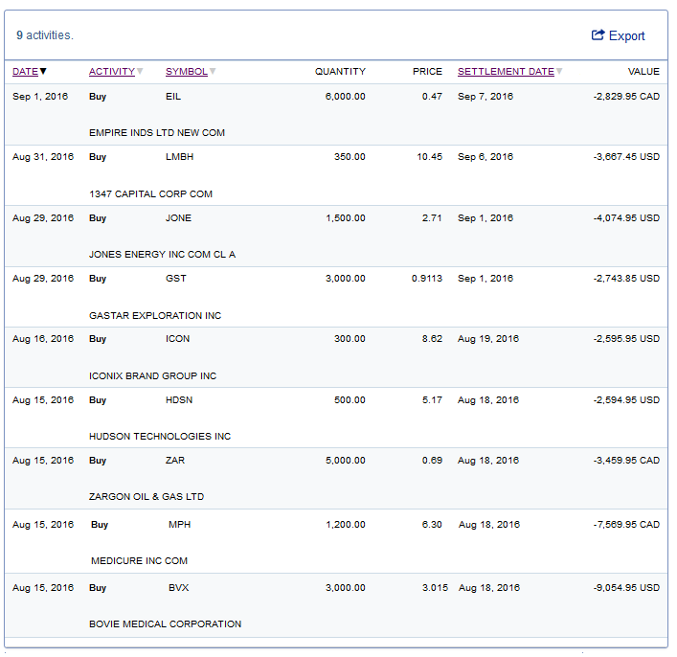This screenshot has height=657, width=677.
Task: Select the MPH symbol row
Action: [179, 525]
